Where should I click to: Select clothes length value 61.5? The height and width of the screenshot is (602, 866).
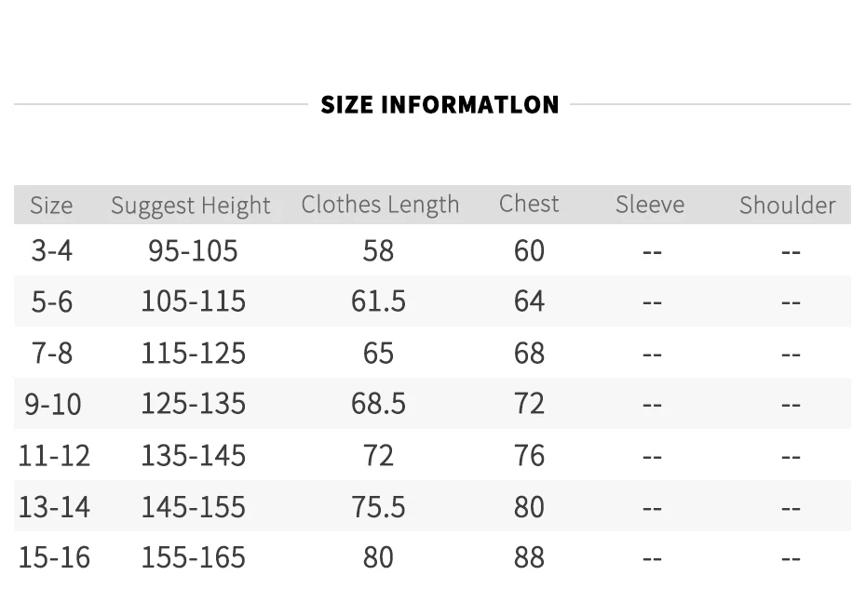click(378, 301)
